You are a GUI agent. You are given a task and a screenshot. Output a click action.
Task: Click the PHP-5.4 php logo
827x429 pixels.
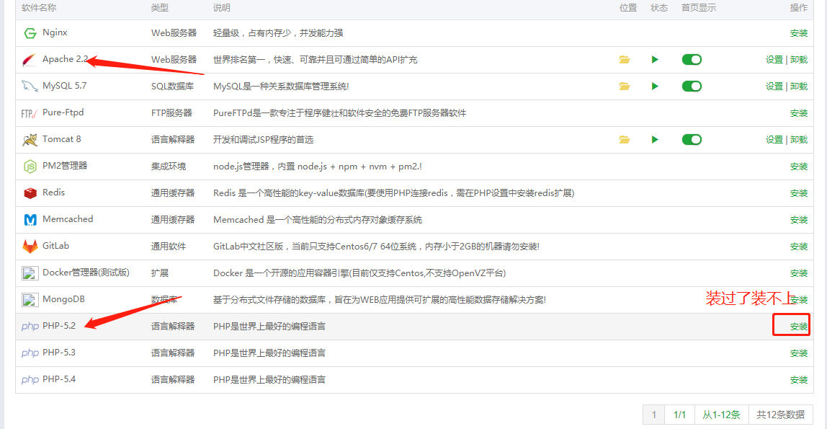pos(30,380)
